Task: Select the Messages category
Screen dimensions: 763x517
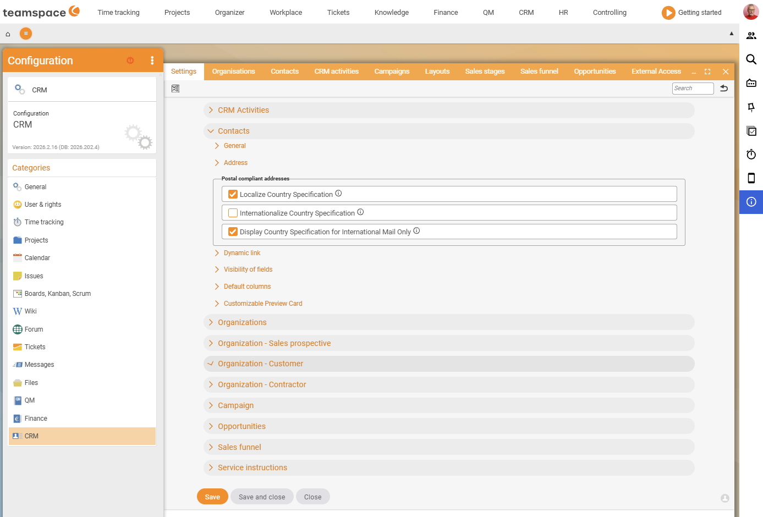Action: click(82, 365)
